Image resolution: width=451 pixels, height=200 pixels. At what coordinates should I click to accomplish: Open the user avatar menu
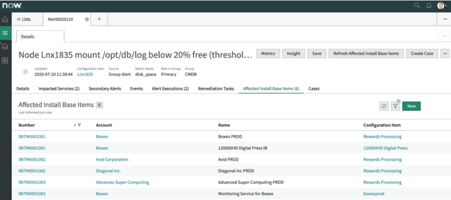pos(442,6)
